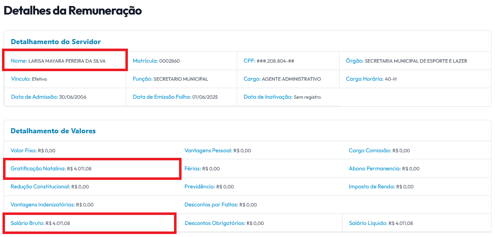Select the Salário Bruto value

click(x=58, y=223)
